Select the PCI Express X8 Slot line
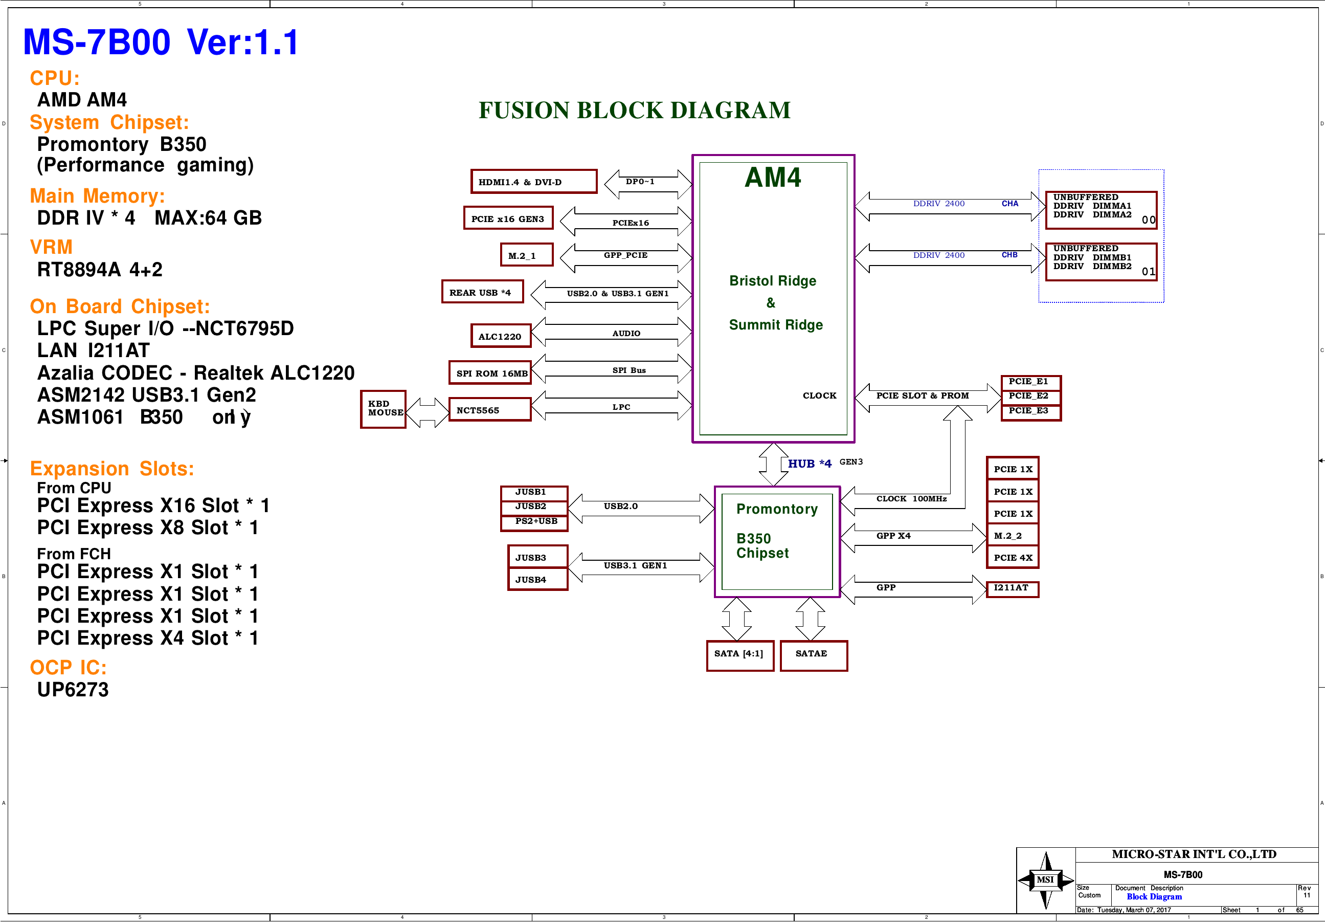1325x924 pixels. (147, 527)
